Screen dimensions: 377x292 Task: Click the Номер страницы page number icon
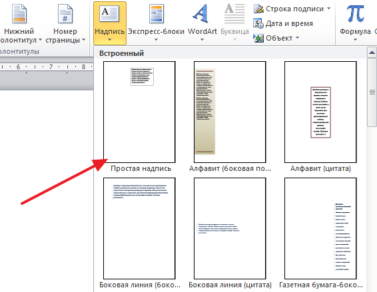[x=65, y=14]
